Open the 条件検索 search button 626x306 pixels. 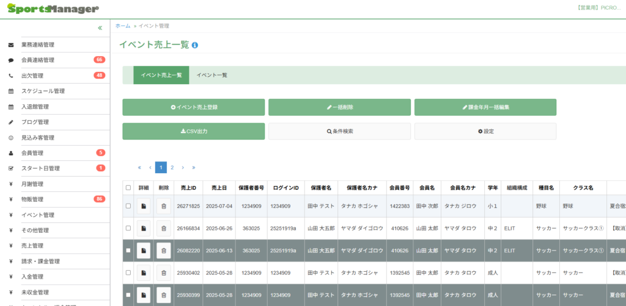(340, 131)
